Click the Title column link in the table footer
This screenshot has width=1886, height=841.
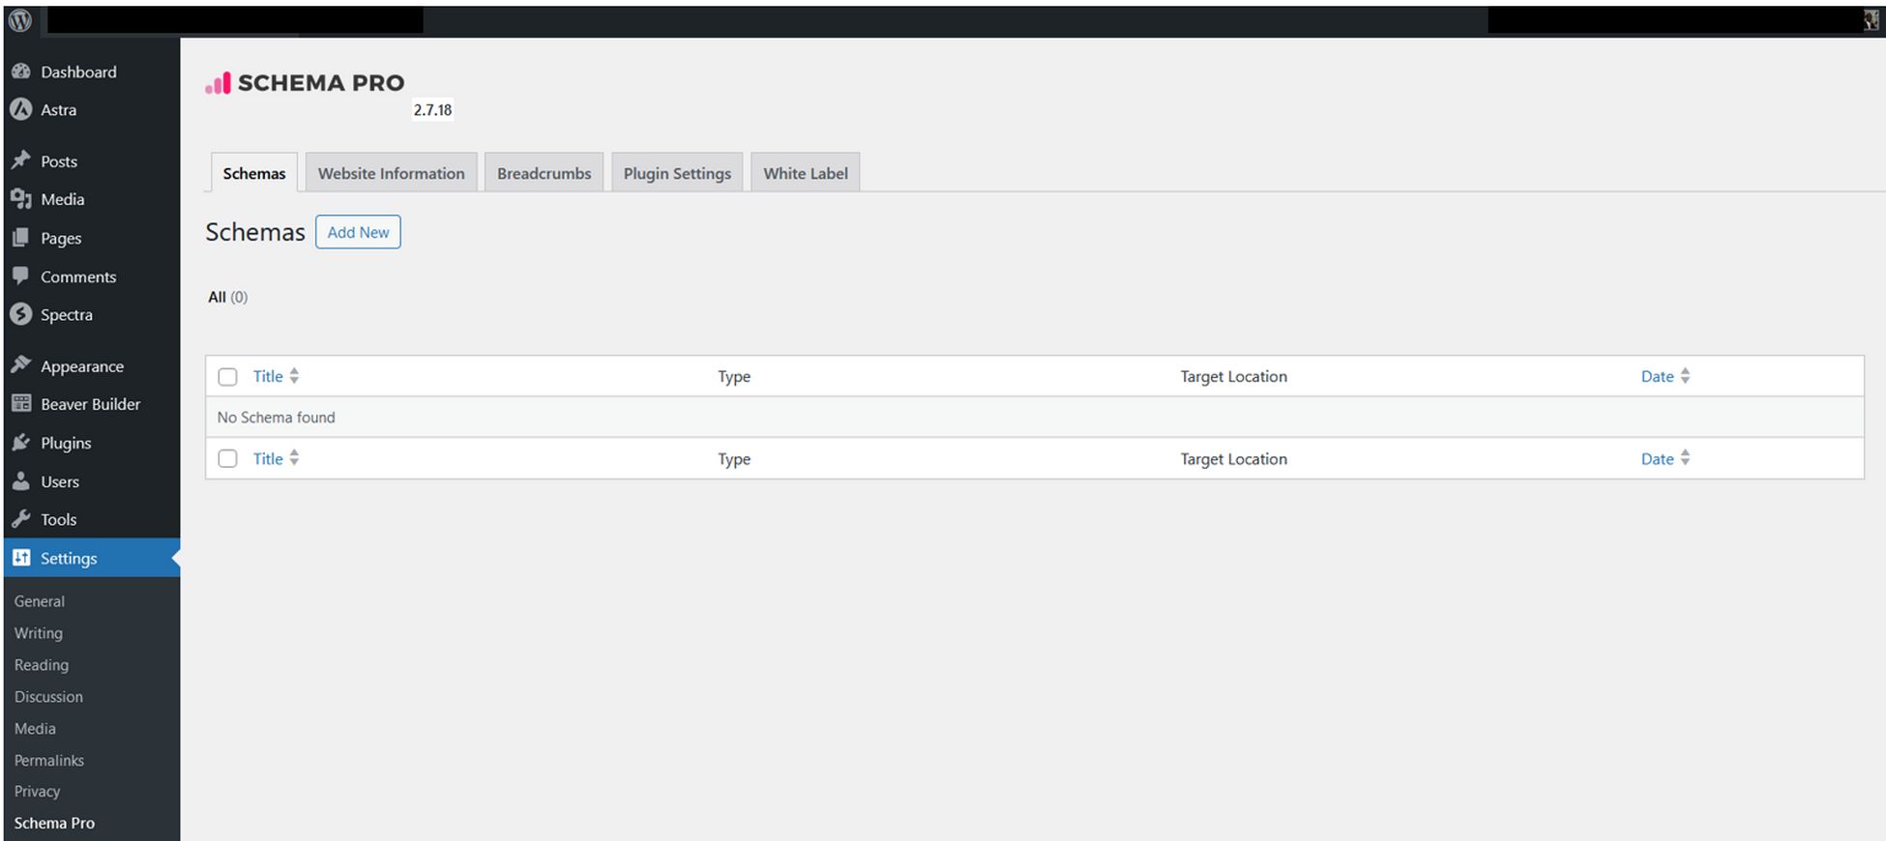pyautogui.click(x=268, y=458)
